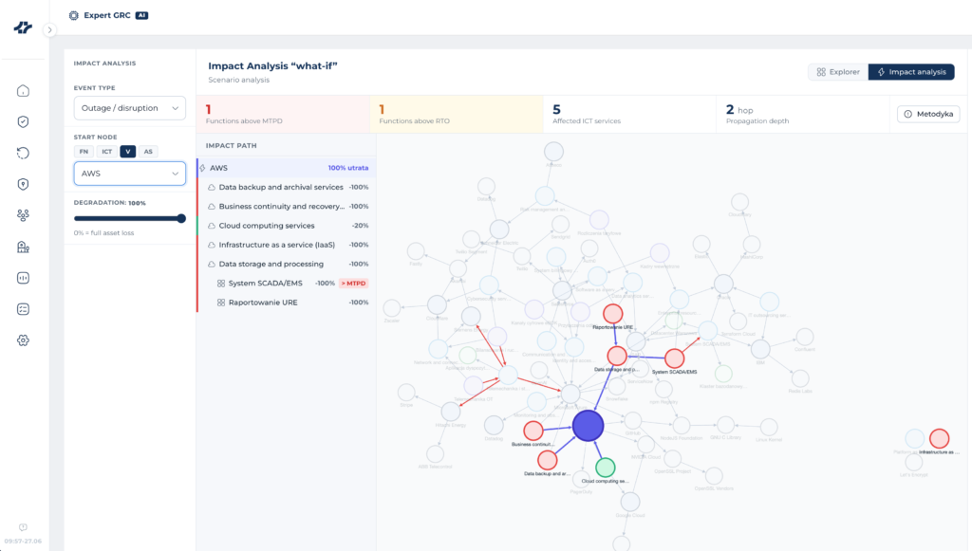Open the shield checkmark sidebar icon

pyautogui.click(x=23, y=122)
